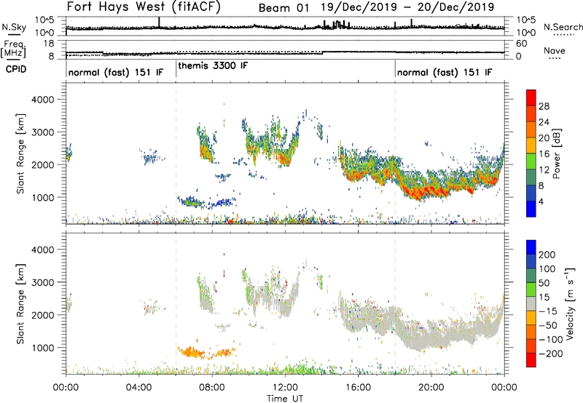This screenshot has height=403, width=583.
Task: Click the red swatch at top of Power colorbar
Action: pyautogui.click(x=531, y=97)
